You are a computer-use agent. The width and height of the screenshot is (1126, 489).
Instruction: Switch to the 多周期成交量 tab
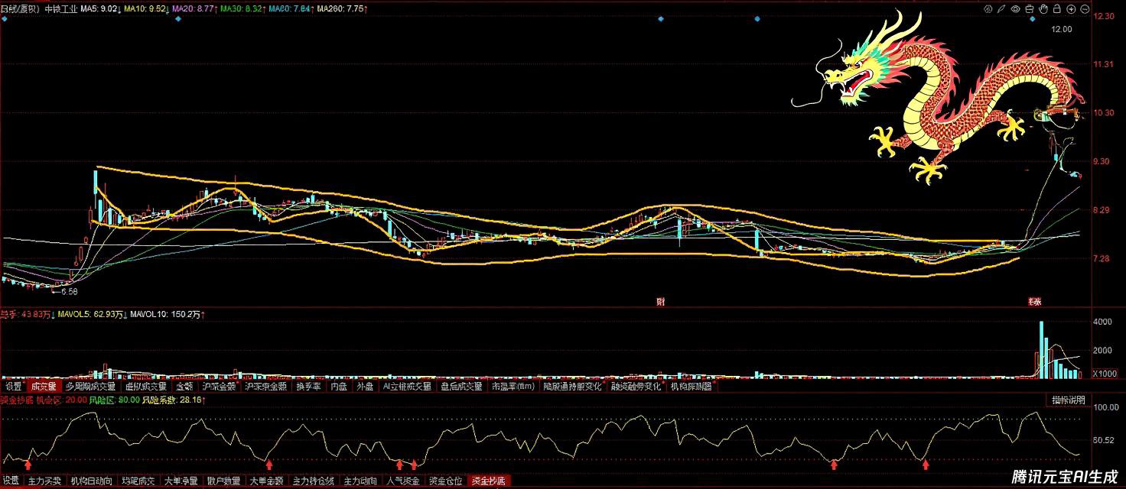90,387
